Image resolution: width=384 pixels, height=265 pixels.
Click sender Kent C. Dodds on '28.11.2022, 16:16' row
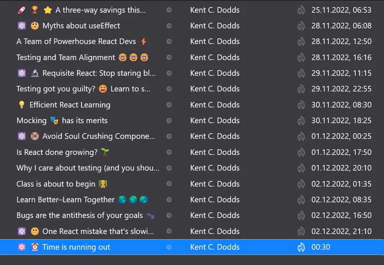[x=215, y=57]
